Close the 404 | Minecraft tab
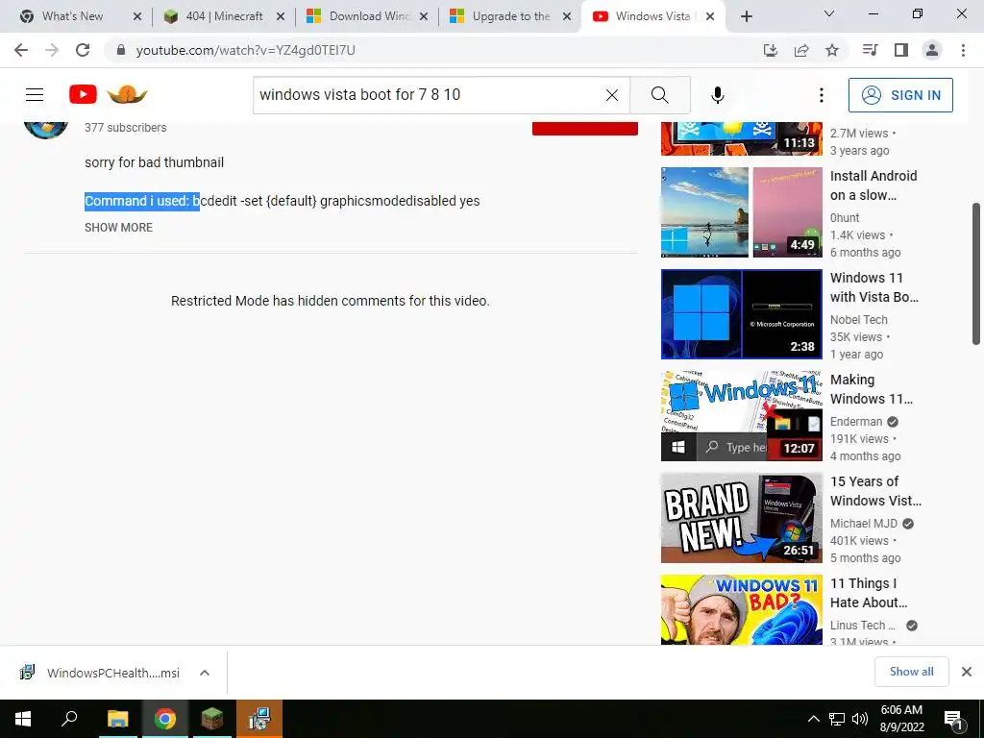 [281, 16]
